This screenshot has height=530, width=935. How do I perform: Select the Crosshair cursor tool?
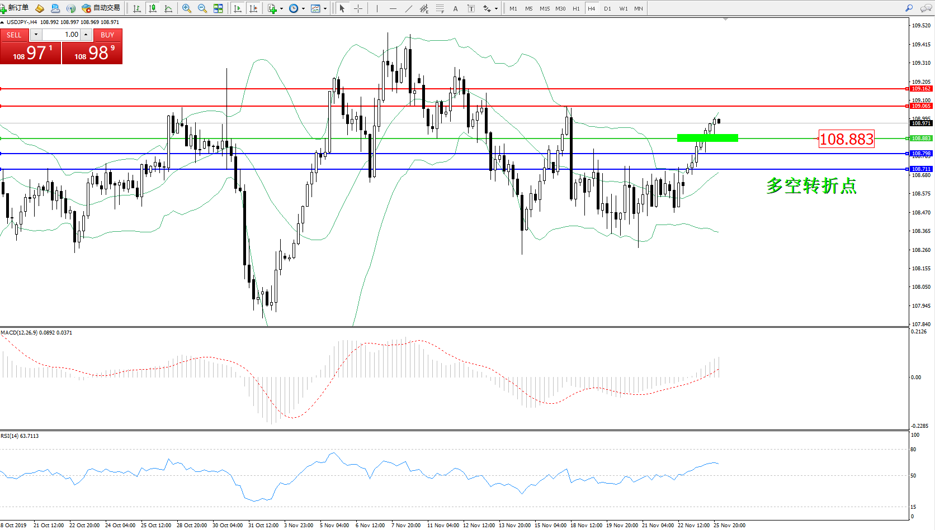click(x=358, y=8)
